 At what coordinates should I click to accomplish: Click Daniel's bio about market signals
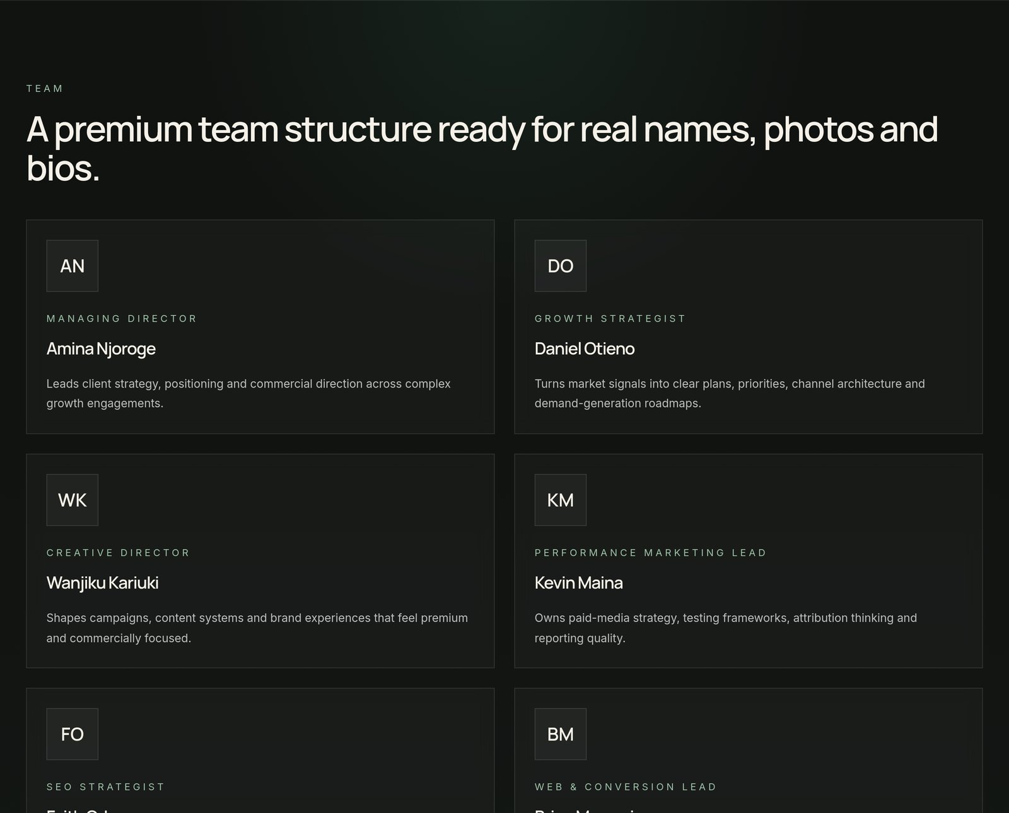click(x=730, y=393)
